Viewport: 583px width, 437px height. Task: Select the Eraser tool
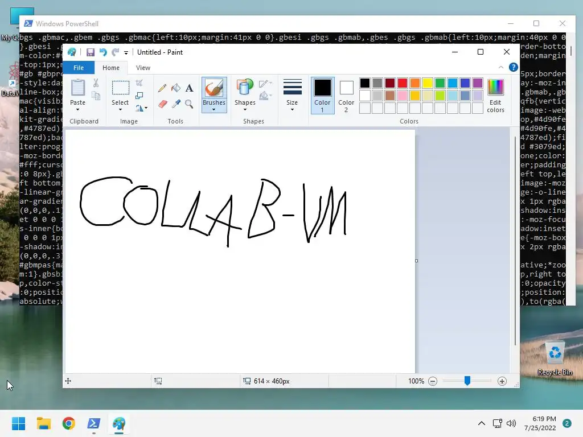(x=162, y=104)
